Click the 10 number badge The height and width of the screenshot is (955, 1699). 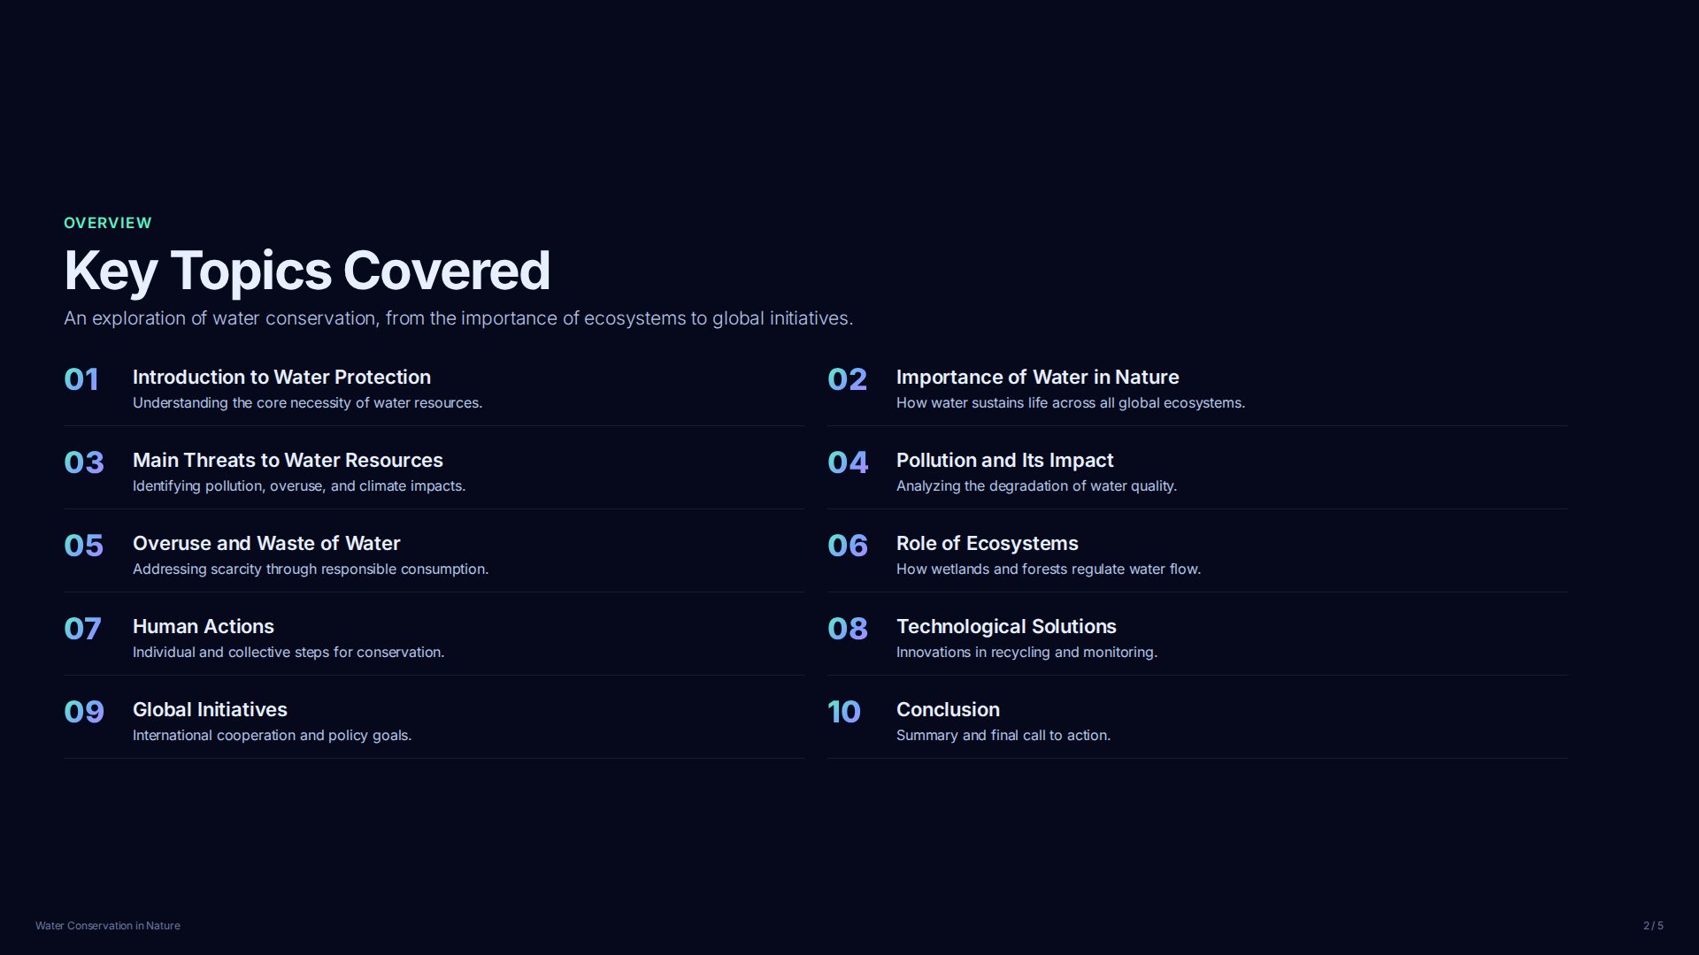tap(844, 712)
